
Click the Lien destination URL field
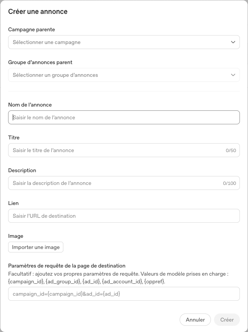click(124, 216)
